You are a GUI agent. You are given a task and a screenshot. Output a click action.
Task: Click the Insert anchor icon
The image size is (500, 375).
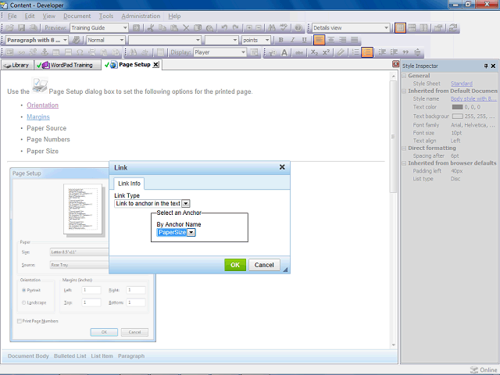coord(45,52)
